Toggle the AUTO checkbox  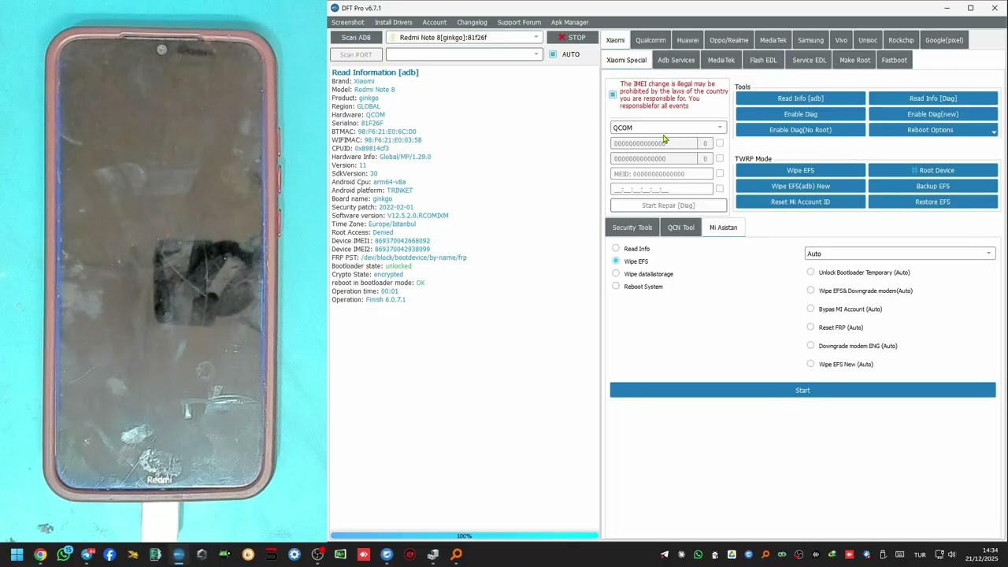pos(553,54)
